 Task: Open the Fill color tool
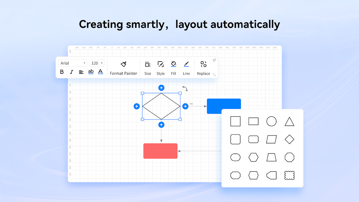click(x=173, y=68)
